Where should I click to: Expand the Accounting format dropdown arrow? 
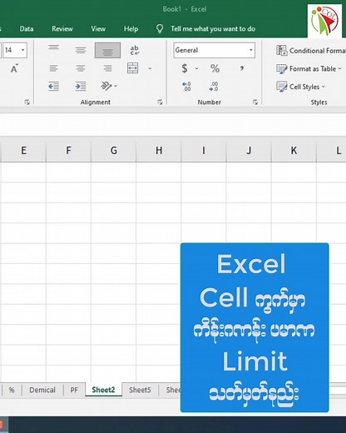(196, 68)
